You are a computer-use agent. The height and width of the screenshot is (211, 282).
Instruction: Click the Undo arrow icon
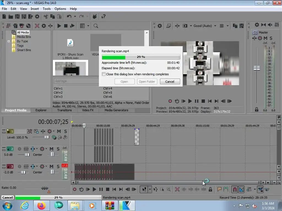(69, 16)
